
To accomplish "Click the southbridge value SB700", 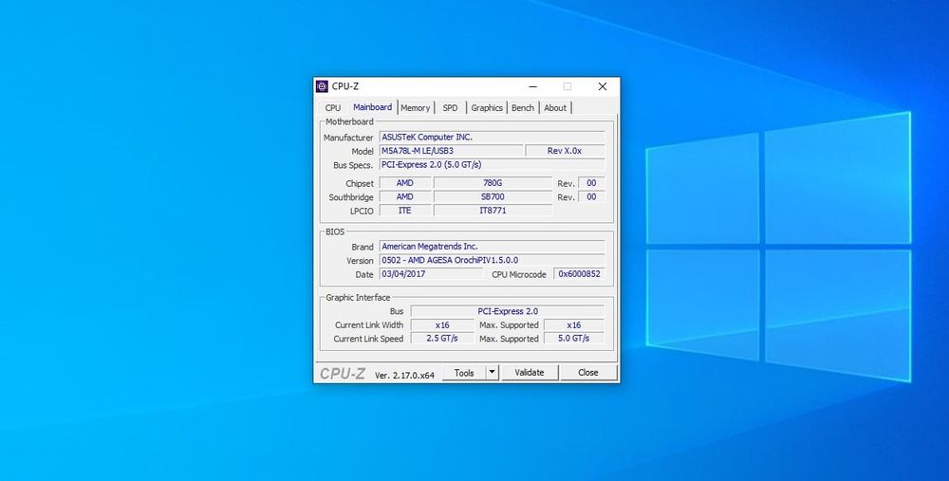I will pyautogui.click(x=493, y=196).
